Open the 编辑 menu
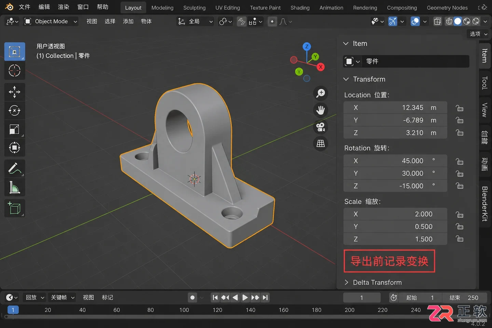This screenshot has height=328, width=492. pos(44,7)
